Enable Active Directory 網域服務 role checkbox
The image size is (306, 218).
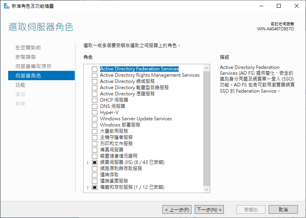click(x=95, y=81)
